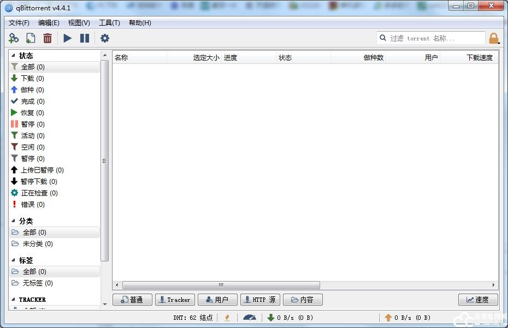Collapse the 分类 section

(13, 221)
